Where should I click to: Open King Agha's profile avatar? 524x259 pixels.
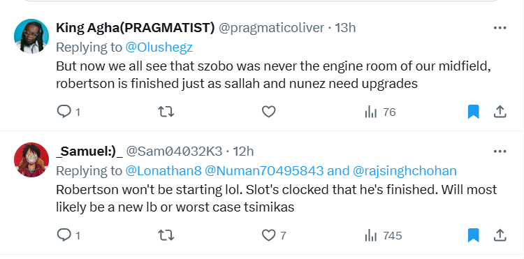pyautogui.click(x=31, y=36)
